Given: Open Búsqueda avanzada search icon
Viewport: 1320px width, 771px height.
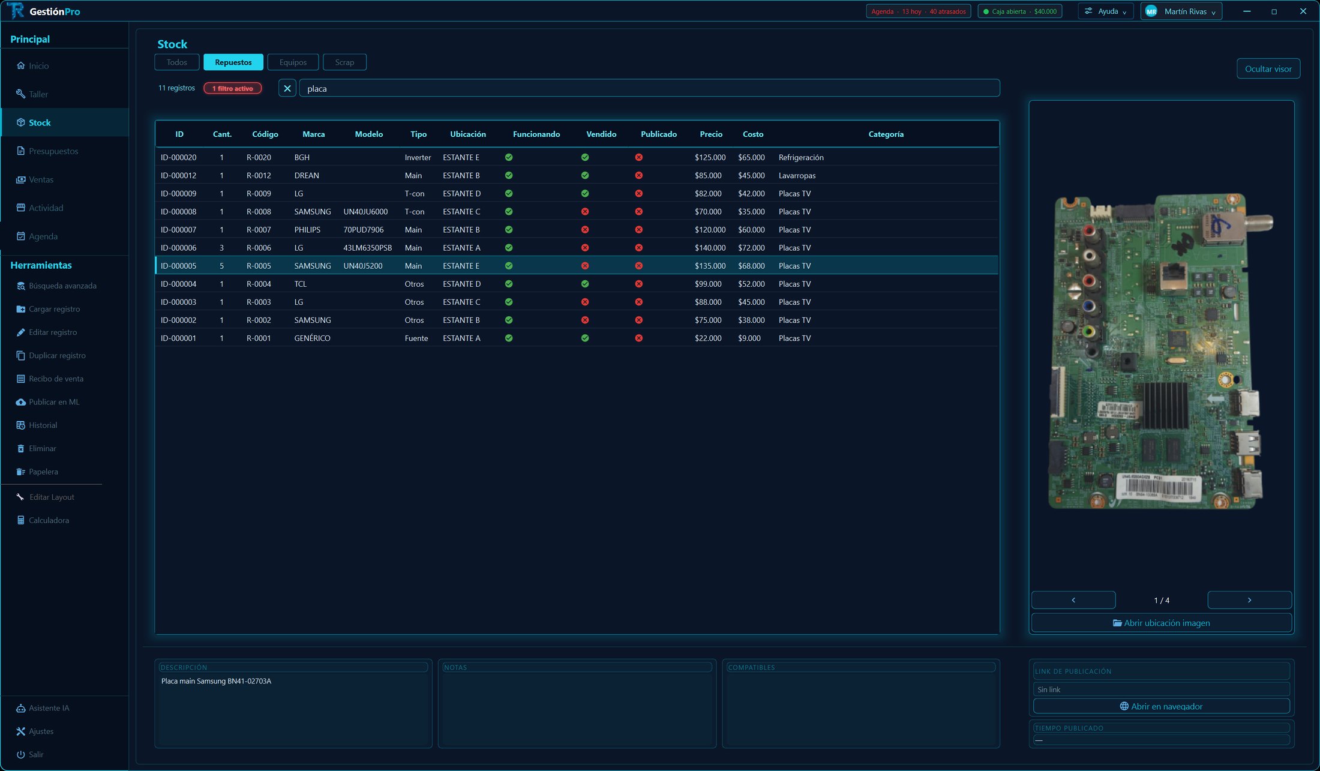Looking at the screenshot, I should pyautogui.click(x=20, y=286).
